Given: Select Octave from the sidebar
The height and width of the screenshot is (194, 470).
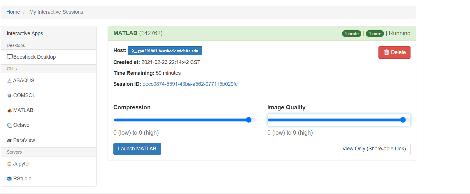Looking at the screenshot, I should [49, 125].
